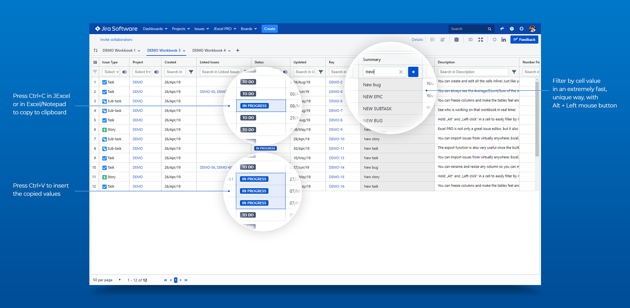Screen dimensions: 630x308
Task: Open issue DEMO-16 key link
Action: [x=337, y=187]
